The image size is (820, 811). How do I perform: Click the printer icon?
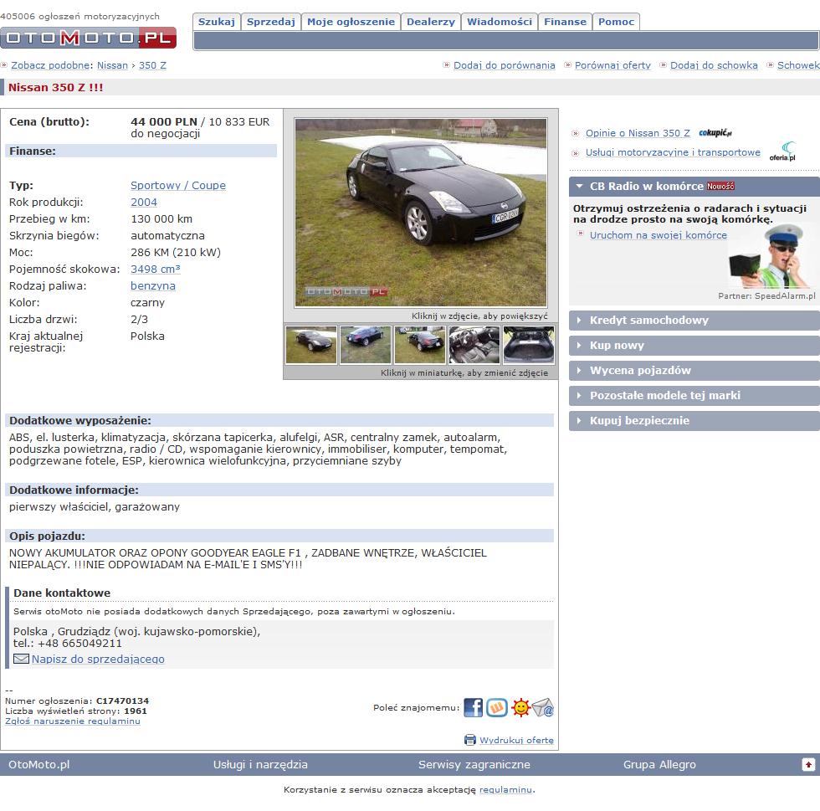470,740
